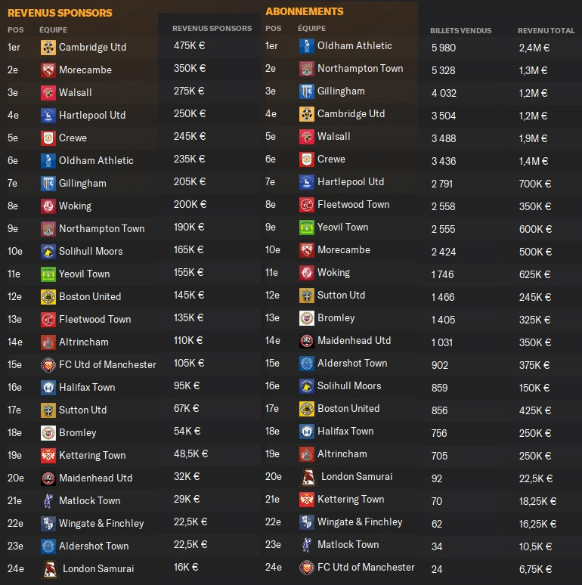Screen dimensions: 582x585
Task: Sort by Revenu Total column header
Action: click(x=546, y=30)
